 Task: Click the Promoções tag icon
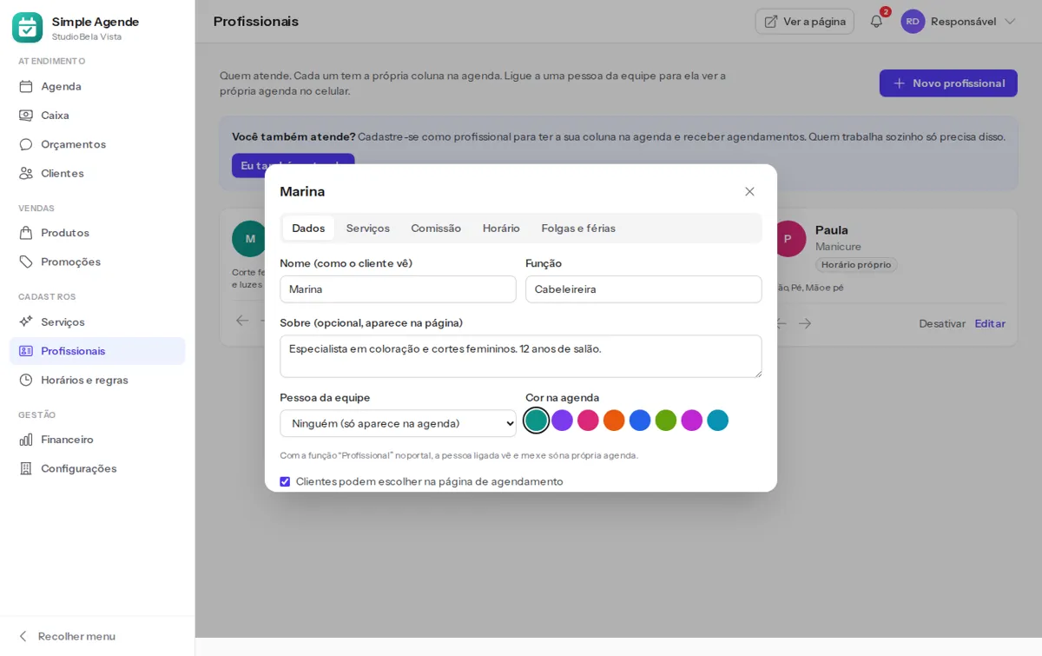26,262
